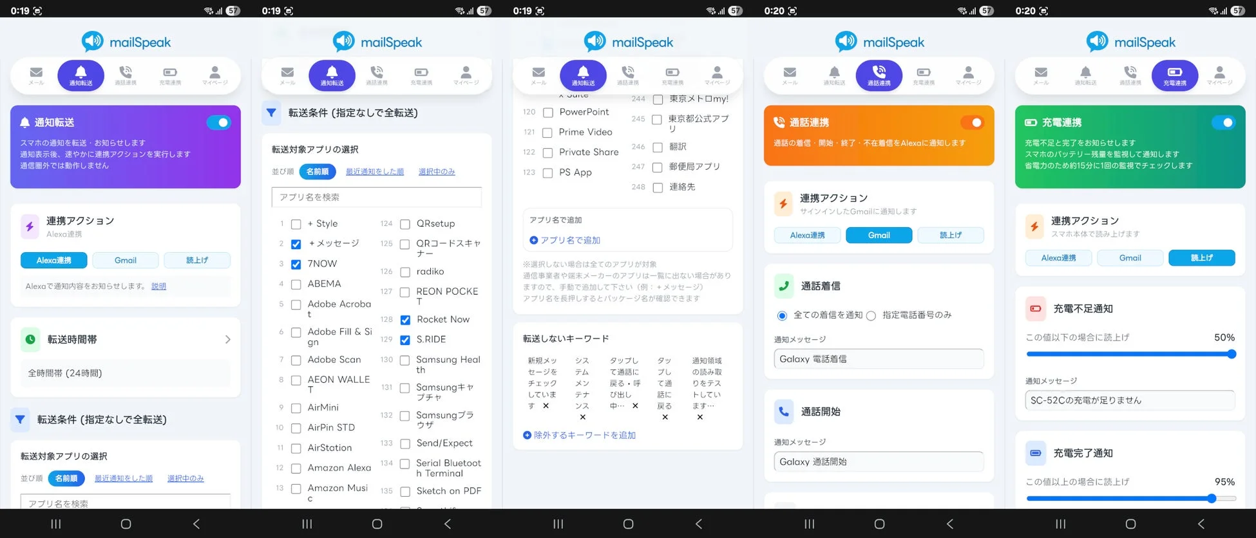Toggle the 充電連携 switch in the green banner
Image resolution: width=1256 pixels, height=538 pixels.
point(1223,122)
